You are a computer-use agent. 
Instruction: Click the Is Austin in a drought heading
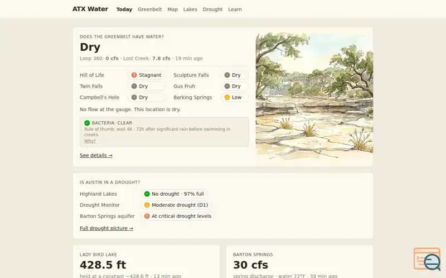tap(110, 182)
